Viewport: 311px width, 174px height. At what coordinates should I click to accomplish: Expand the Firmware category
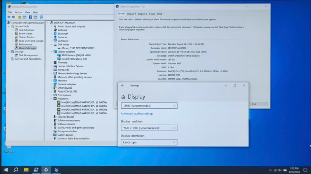pos(51,62)
